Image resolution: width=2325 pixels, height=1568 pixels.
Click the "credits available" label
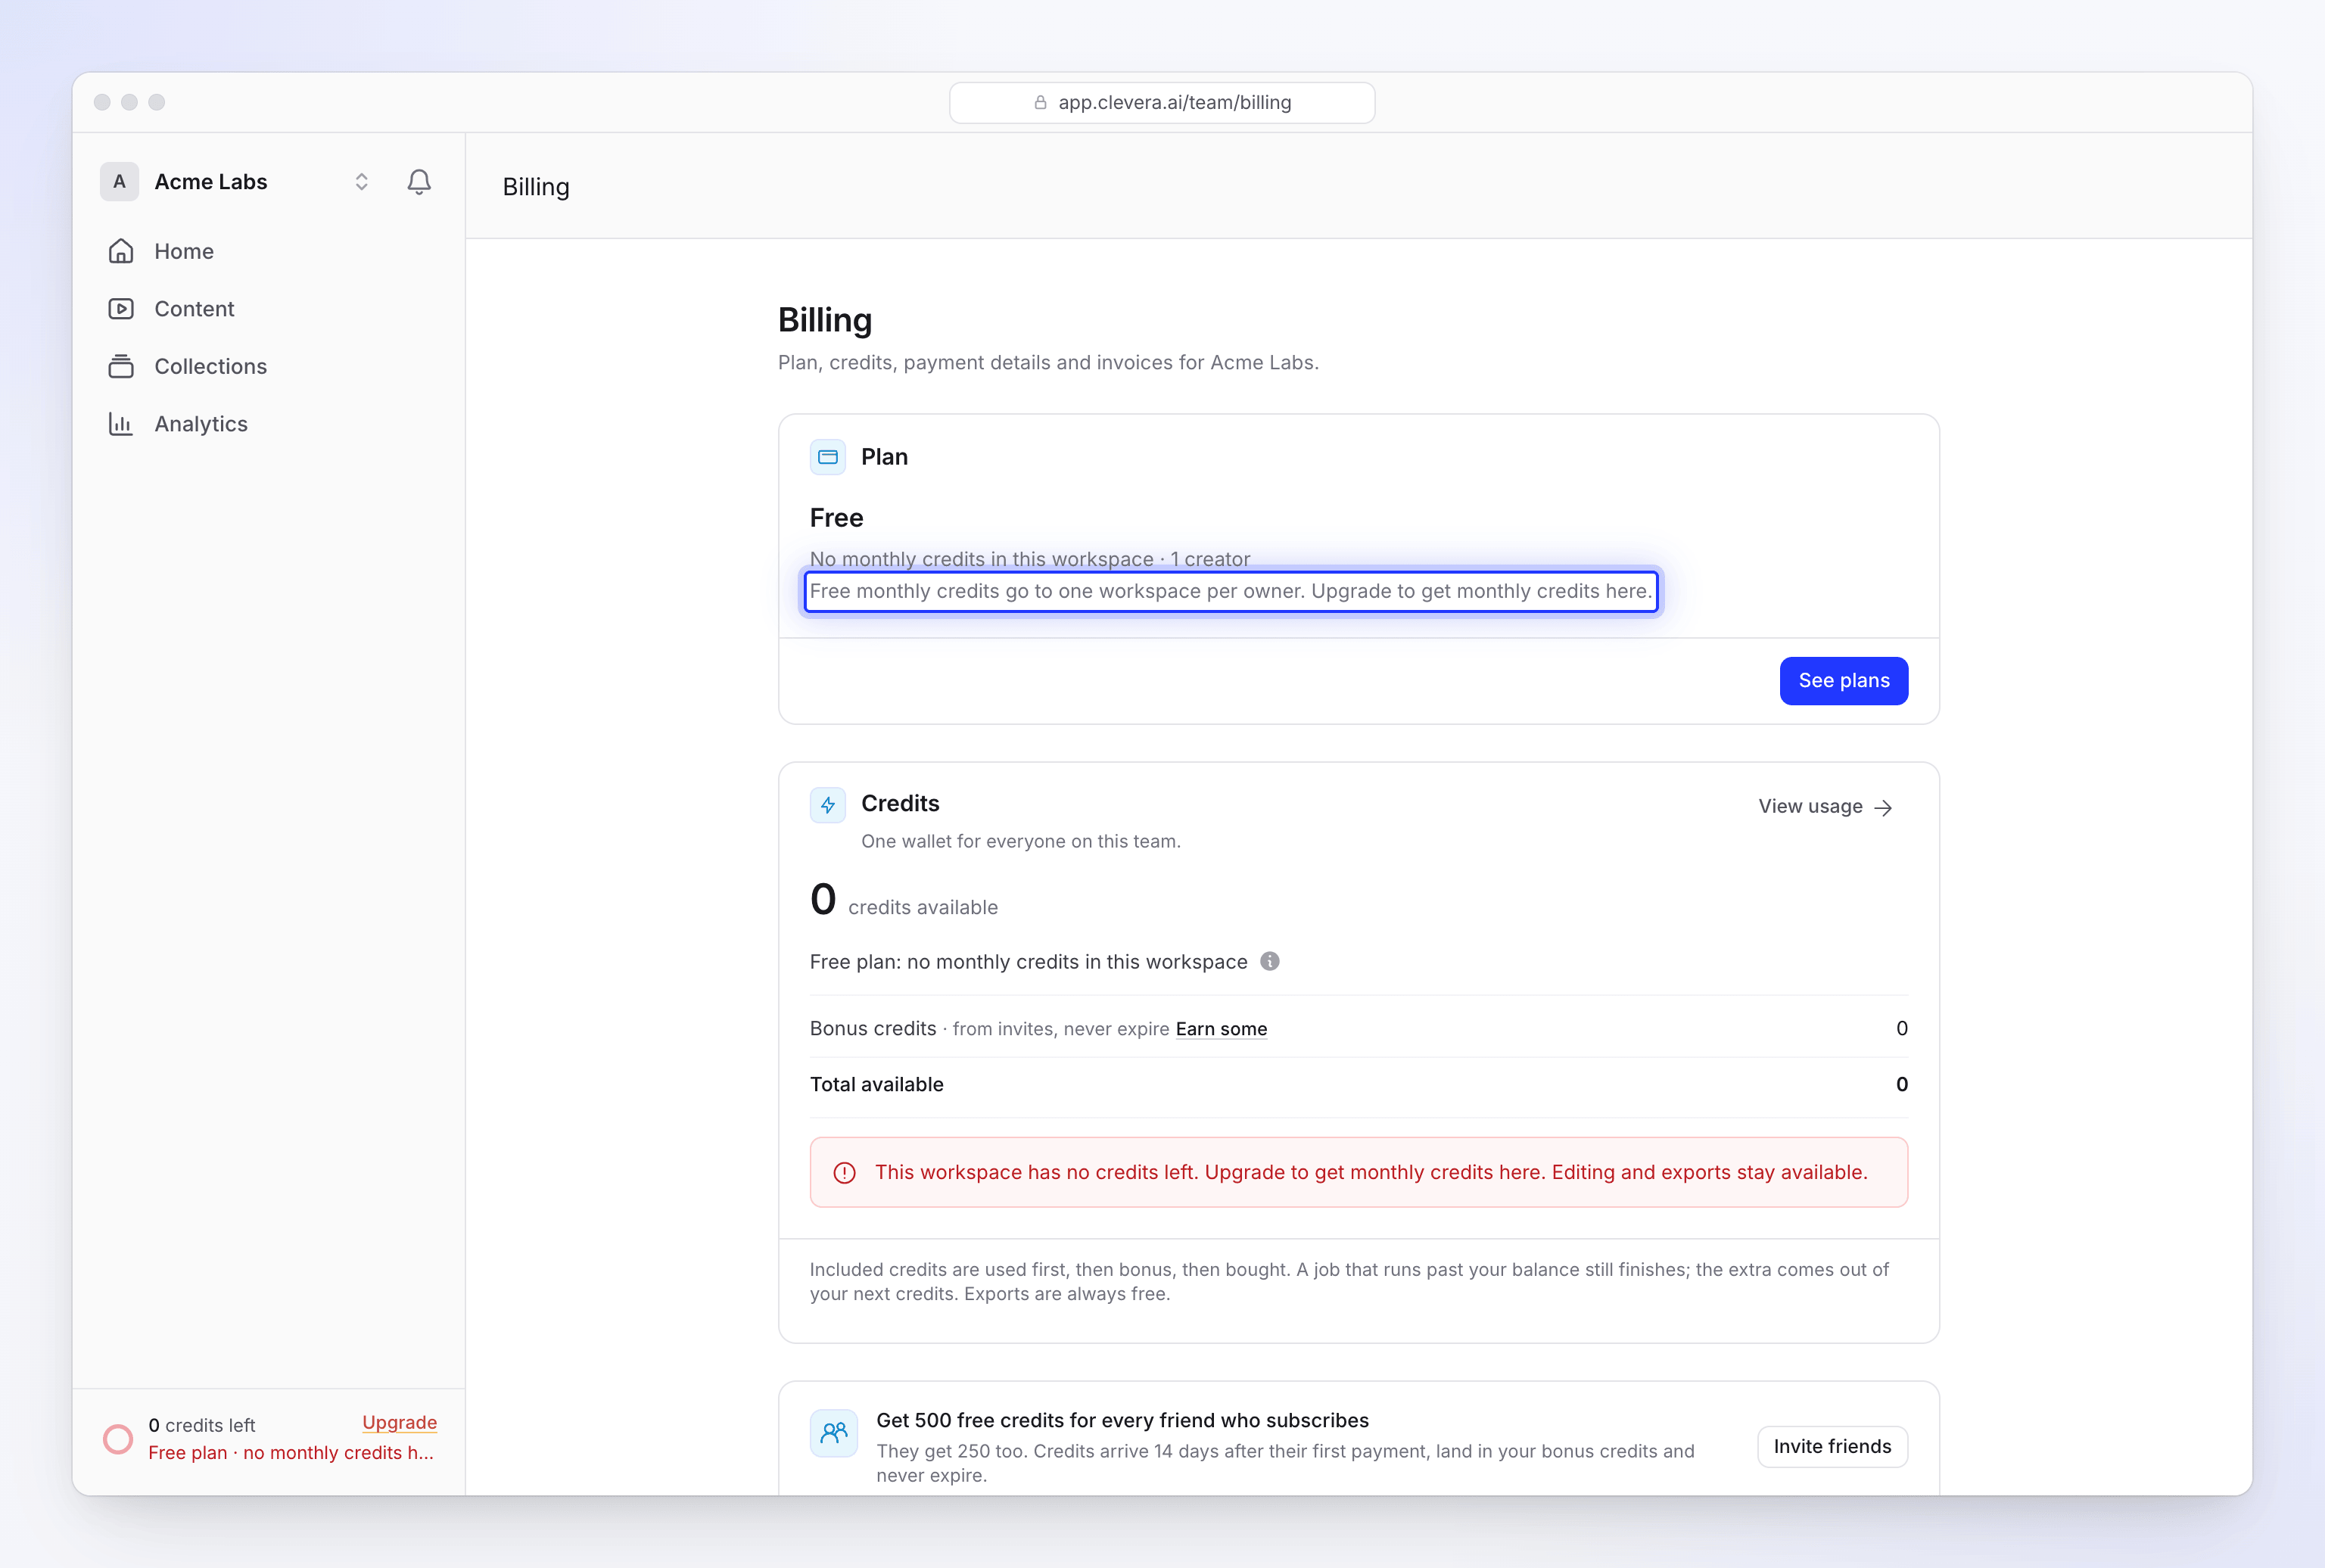(923, 907)
